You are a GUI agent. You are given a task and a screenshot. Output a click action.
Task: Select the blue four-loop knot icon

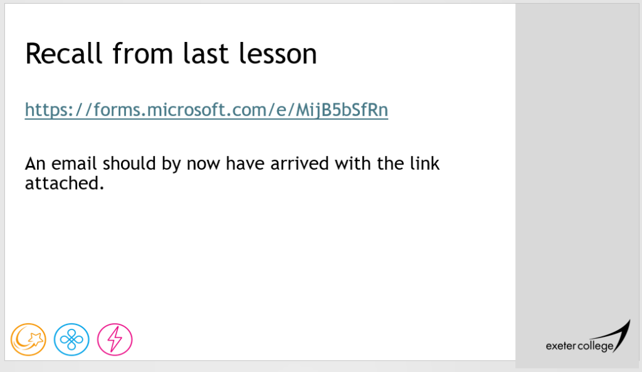pos(71,340)
